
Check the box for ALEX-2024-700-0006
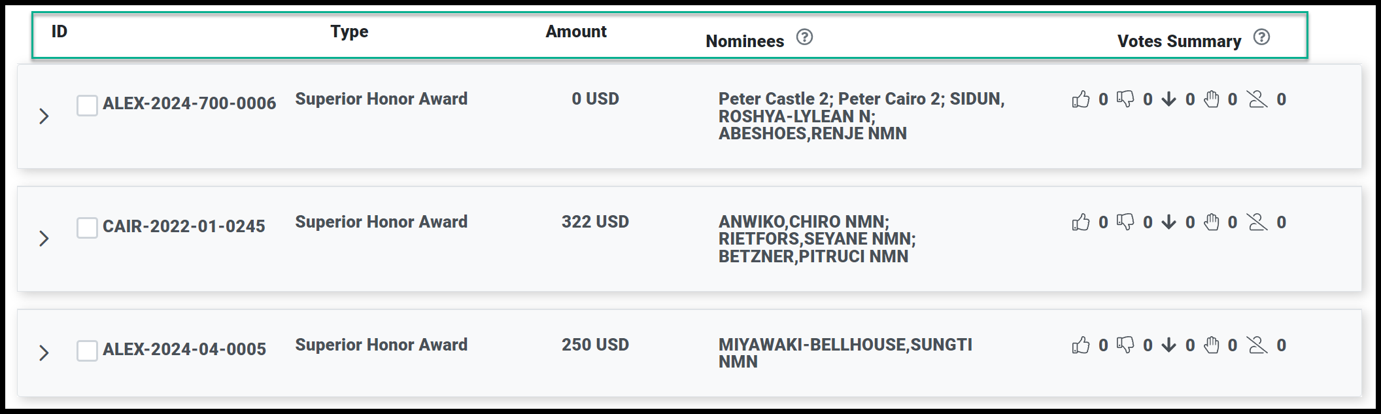[x=87, y=105]
